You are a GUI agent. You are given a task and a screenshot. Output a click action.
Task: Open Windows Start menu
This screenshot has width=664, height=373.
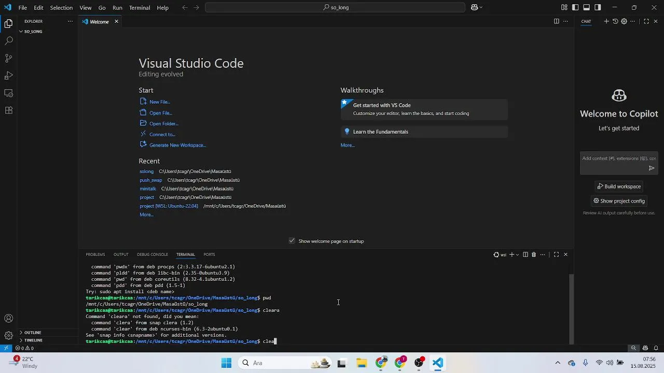[x=227, y=363]
